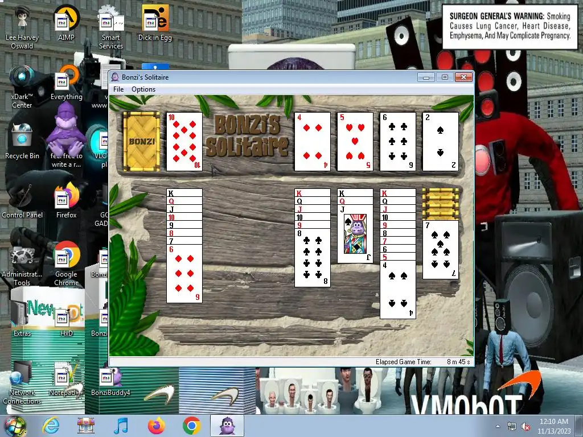
Task: Open 'feel free to write a r...' Bonzi icon
Action: pyautogui.click(x=66, y=135)
